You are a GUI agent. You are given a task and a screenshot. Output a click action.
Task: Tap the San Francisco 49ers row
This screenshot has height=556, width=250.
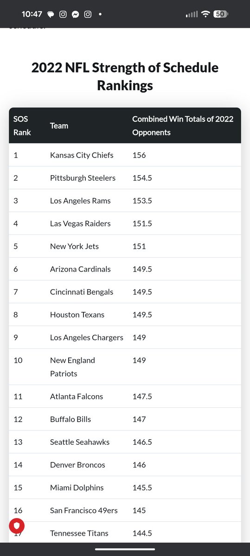(x=125, y=510)
